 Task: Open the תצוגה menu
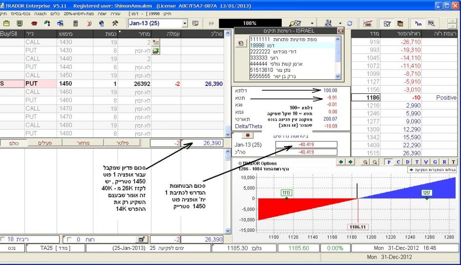pos(40,14)
